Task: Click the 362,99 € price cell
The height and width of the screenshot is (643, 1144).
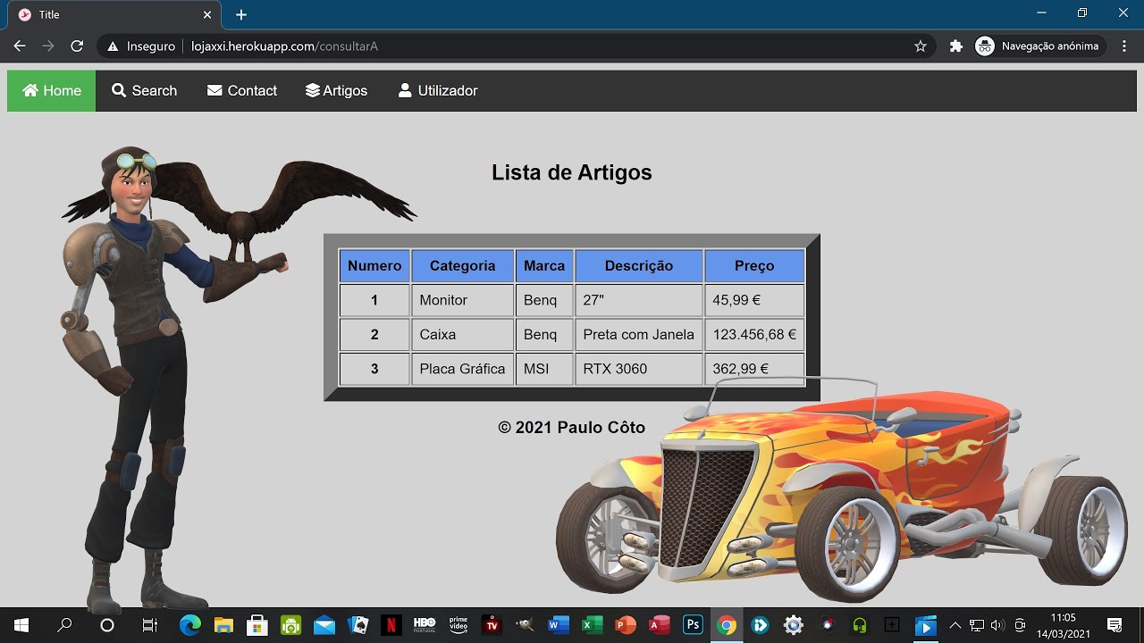Action: pos(754,369)
